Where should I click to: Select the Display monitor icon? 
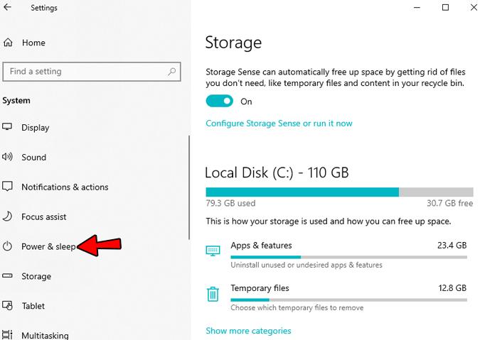(x=7, y=126)
